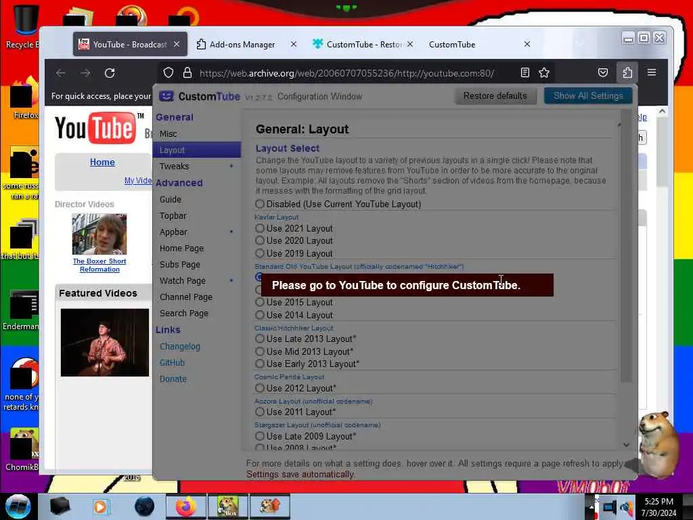Switch to Add-ons Manager tab
This screenshot has height=520, width=693.
[242, 44]
